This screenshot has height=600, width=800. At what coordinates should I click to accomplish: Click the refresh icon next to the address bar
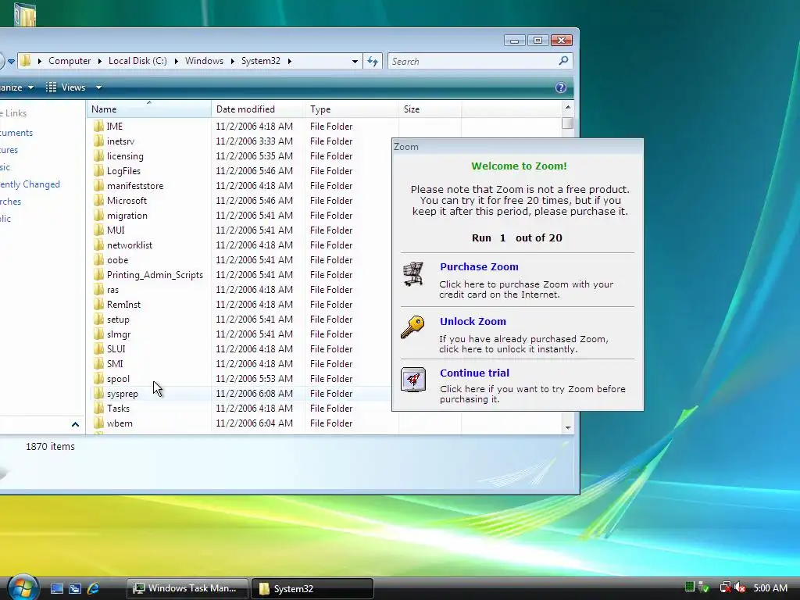tap(373, 61)
